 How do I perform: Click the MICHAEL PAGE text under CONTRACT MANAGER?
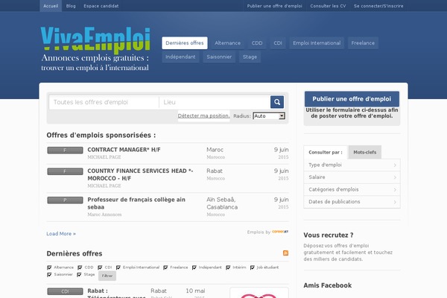[x=104, y=157]
